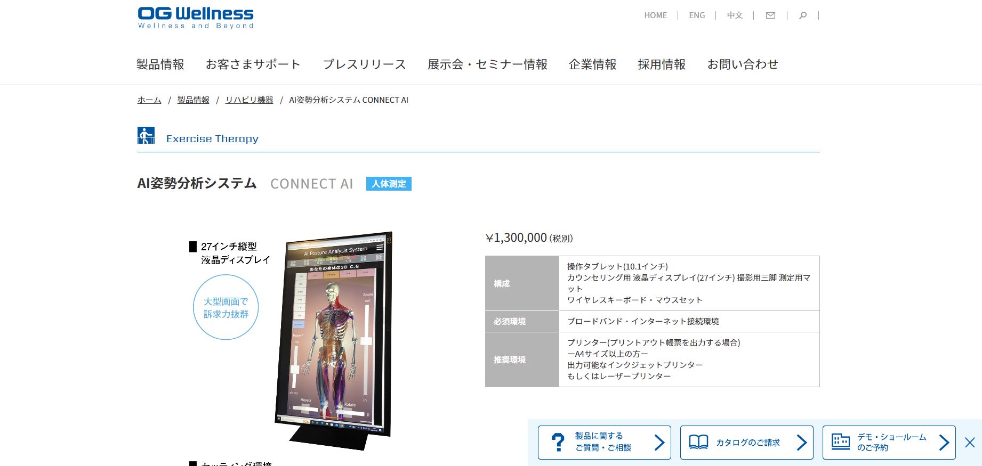Viewport: 982px width, 466px height.
Task: Click the price ¥1,300,000 text
Action: [x=516, y=238]
